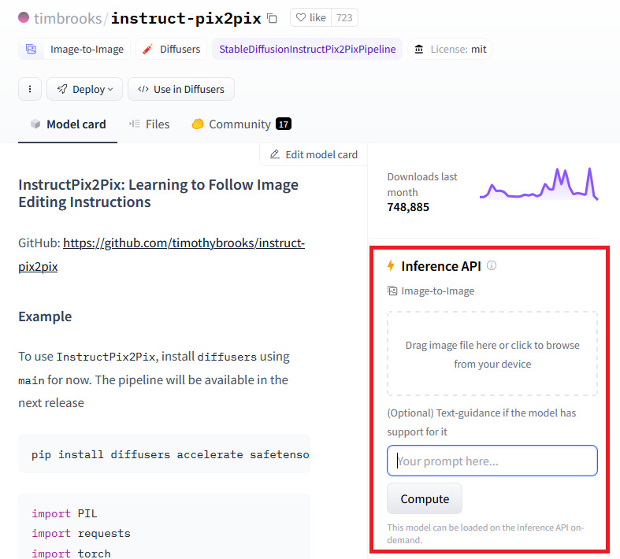Viewport: 620px width, 559px height.
Task: Open the Community tab
Action: (x=241, y=124)
